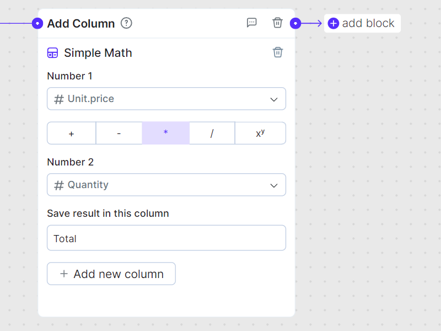The height and width of the screenshot is (331, 441).
Task: Select the addition operator
Action: tap(71, 133)
